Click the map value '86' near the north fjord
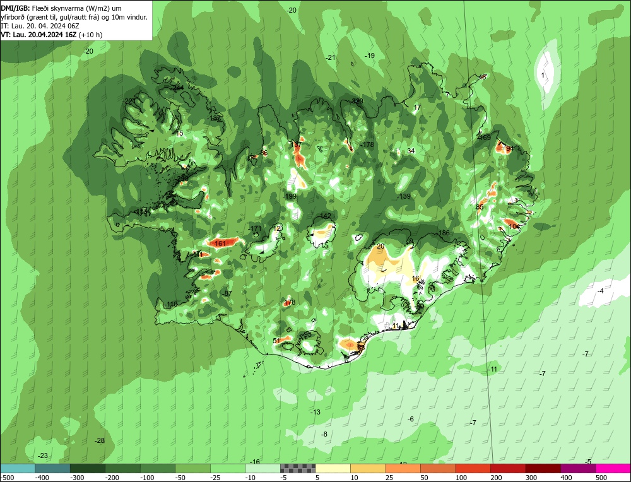Image resolution: width=631 pixels, height=482 pixels. click(x=264, y=153)
